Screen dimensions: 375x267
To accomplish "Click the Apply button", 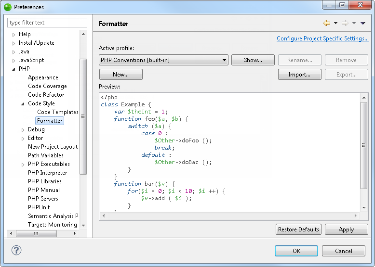I will click(346, 229).
